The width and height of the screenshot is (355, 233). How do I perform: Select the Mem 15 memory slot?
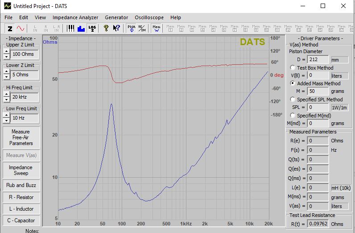[x=320, y=29]
